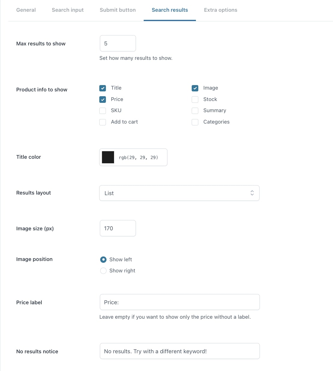Screen dimensions: 333x371
Task: Focus the Image size input field
Action: coord(118,228)
